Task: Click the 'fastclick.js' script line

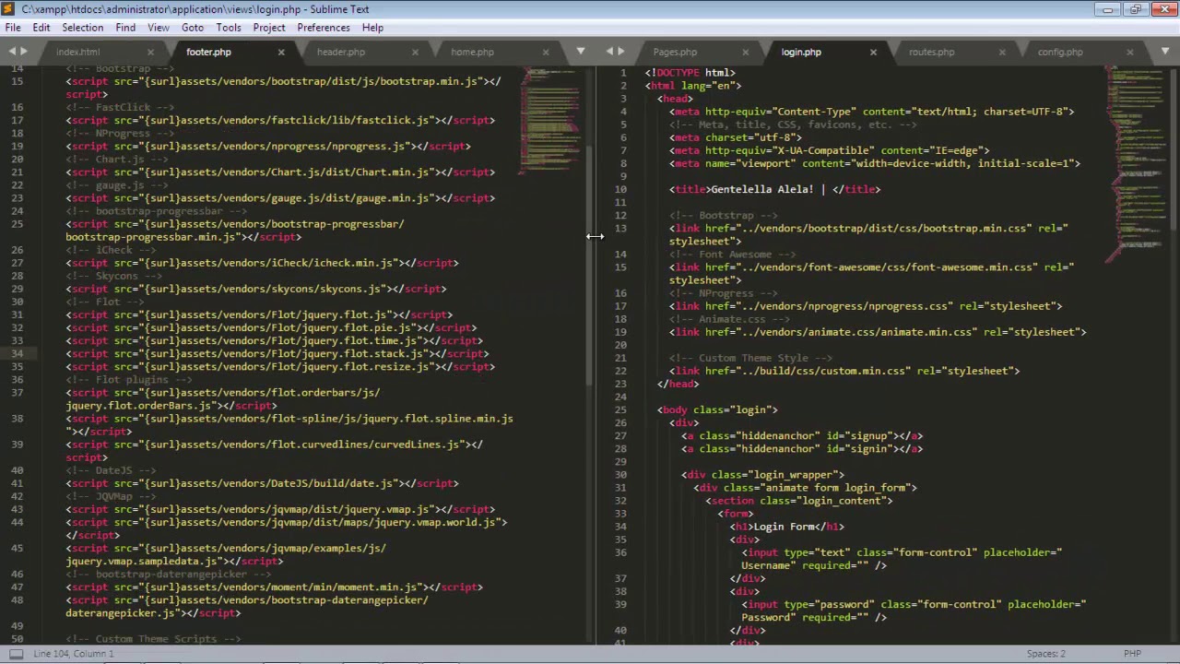Action: pyautogui.click(x=280, y=121)
